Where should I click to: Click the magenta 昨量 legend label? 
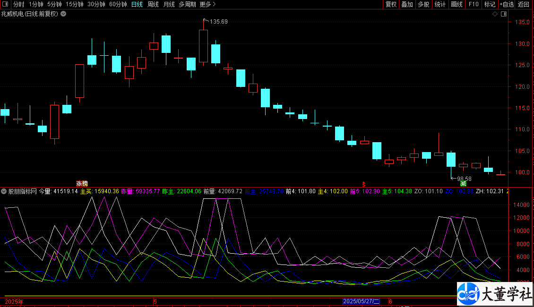pyautogui.click(x=128, y=192)
